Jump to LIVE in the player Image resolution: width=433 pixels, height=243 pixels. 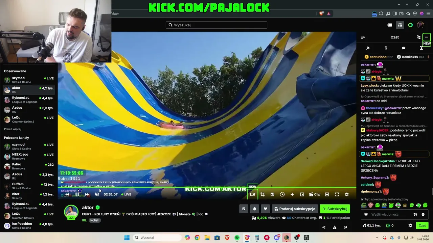pyautogui.click(x=126, y=194)
